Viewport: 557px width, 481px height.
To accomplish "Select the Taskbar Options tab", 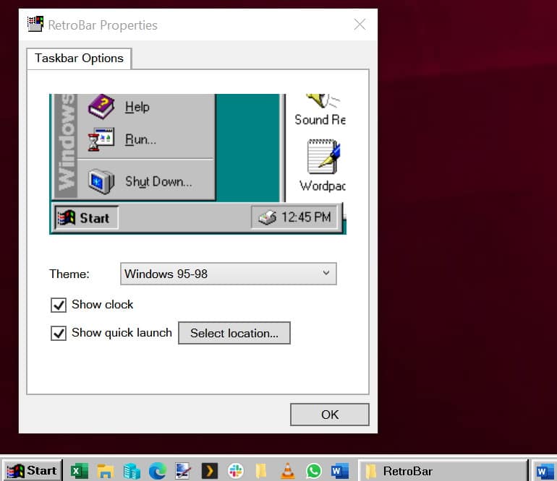I will pos(79,58).
